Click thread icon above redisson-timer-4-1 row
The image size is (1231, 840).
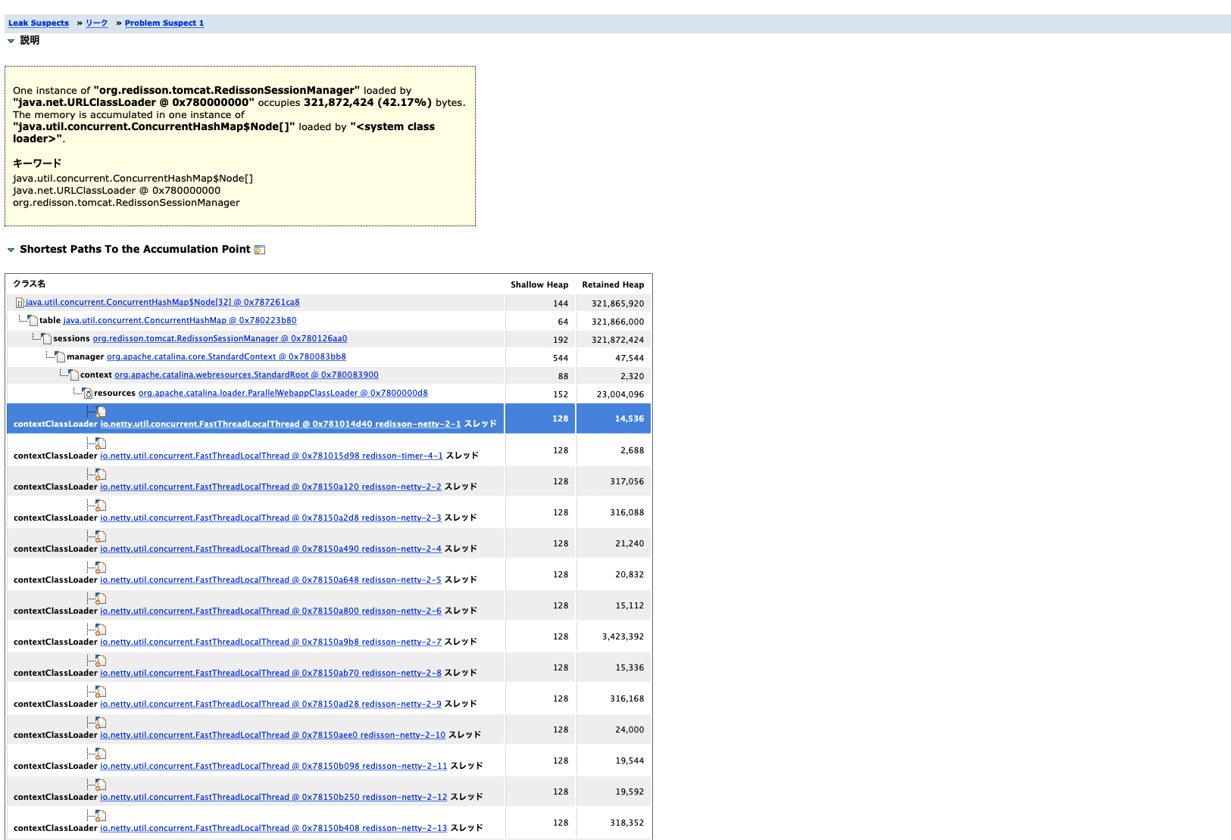101,443
